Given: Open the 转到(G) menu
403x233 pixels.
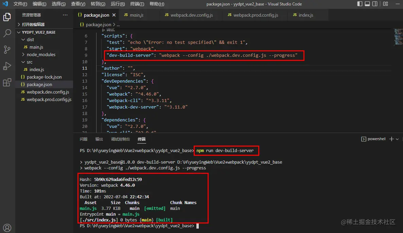Looking at the screenshot, I should [98, 4].
